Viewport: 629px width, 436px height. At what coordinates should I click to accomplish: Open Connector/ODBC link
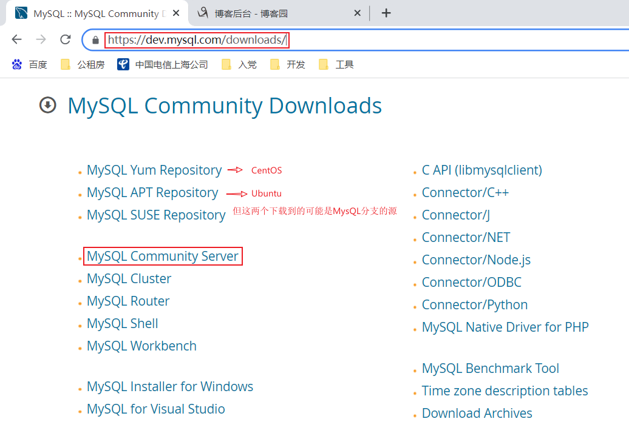[471, 283]
